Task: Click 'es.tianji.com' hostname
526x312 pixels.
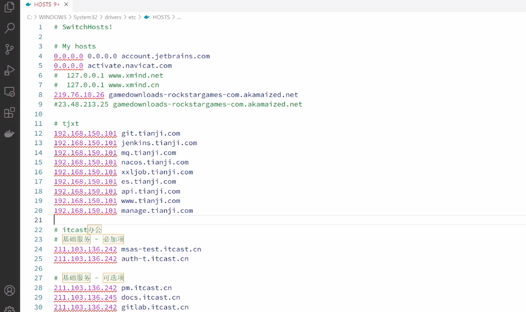Action: tap(149, 182)
